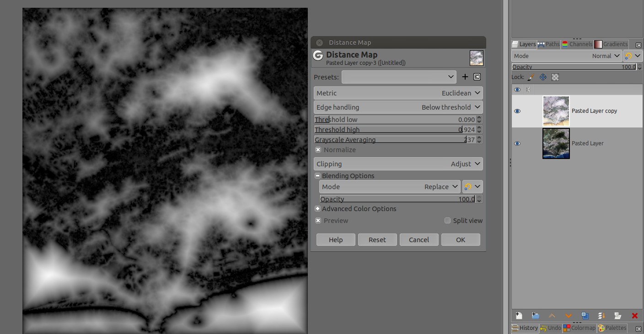This screenshot has width=644, height=334.
Task: Click the layer preview thumbnail in Distance Map header
Action: [x=477, y=58]
